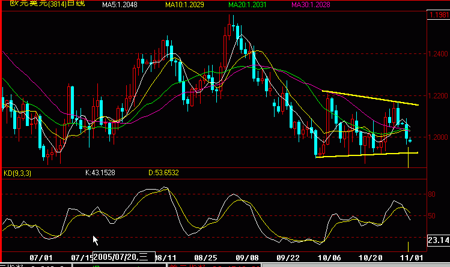Click the KD axis label 80
The image size is (450, 267).
coord(431,194)
